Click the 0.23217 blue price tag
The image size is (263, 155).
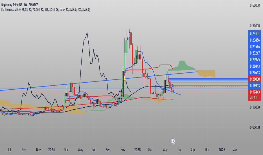255,53
